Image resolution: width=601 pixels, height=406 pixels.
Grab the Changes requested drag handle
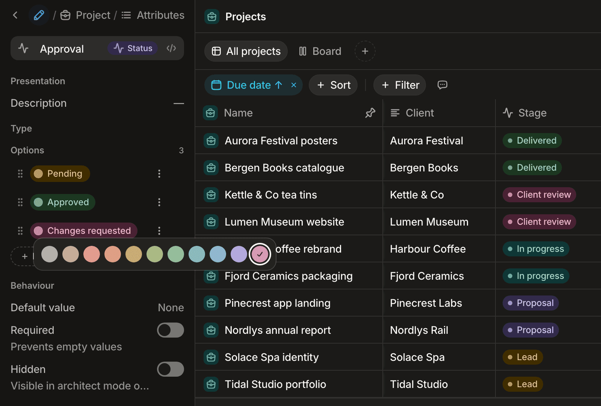(20, 231)
